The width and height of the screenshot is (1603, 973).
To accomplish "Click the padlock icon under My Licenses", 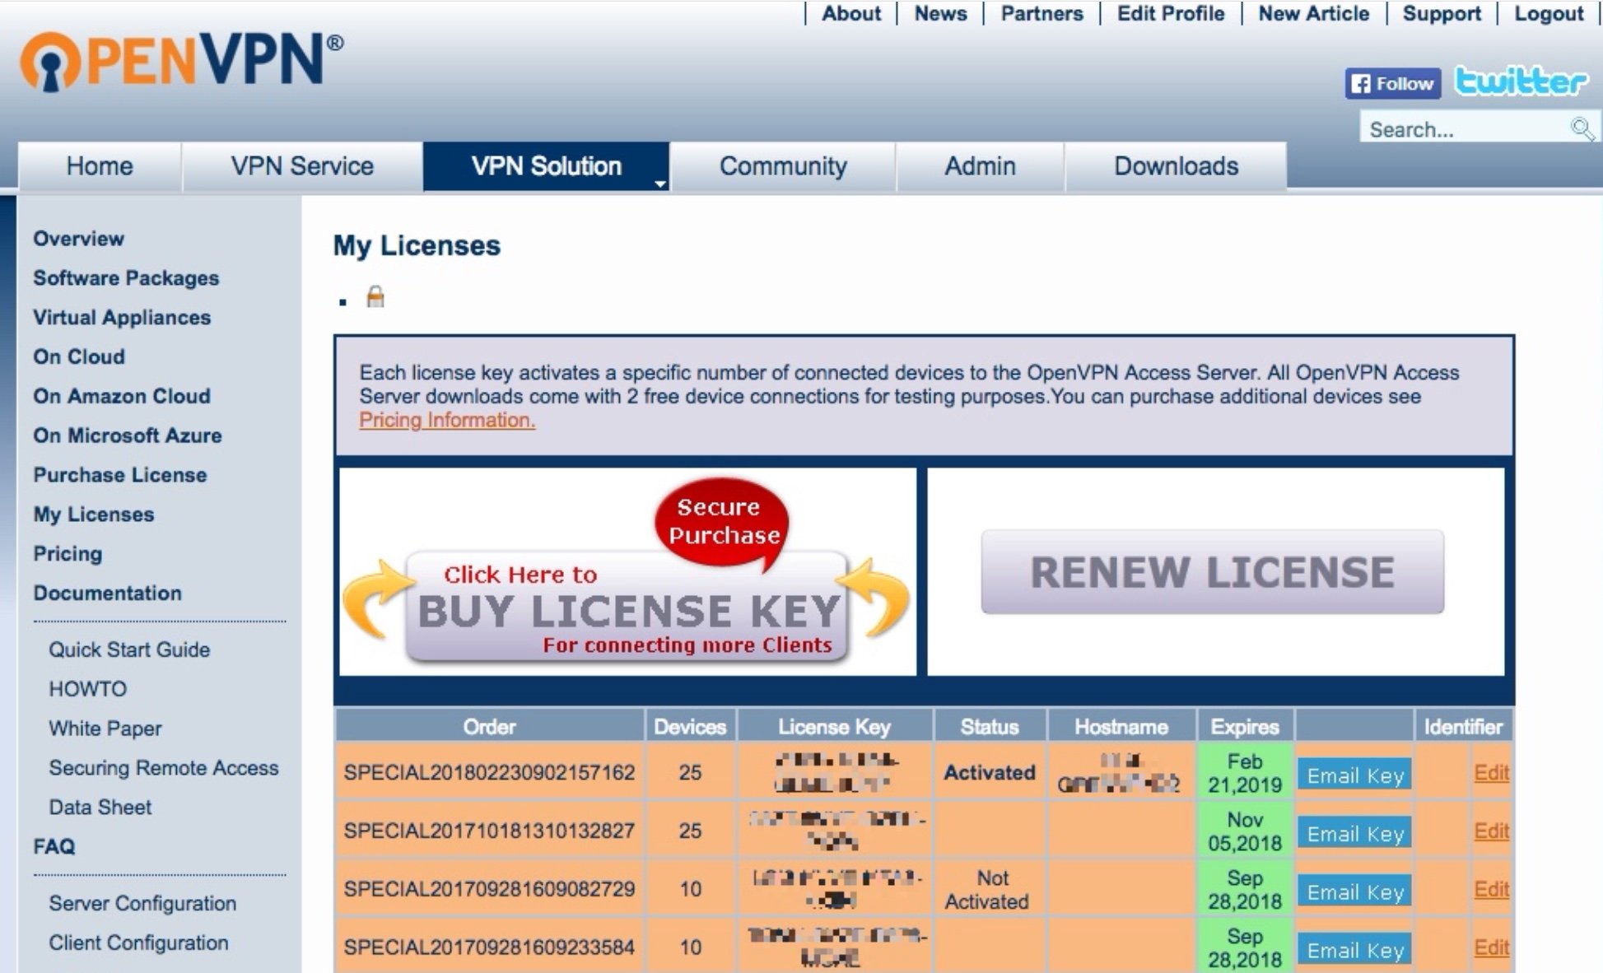I will pos(375,296).
